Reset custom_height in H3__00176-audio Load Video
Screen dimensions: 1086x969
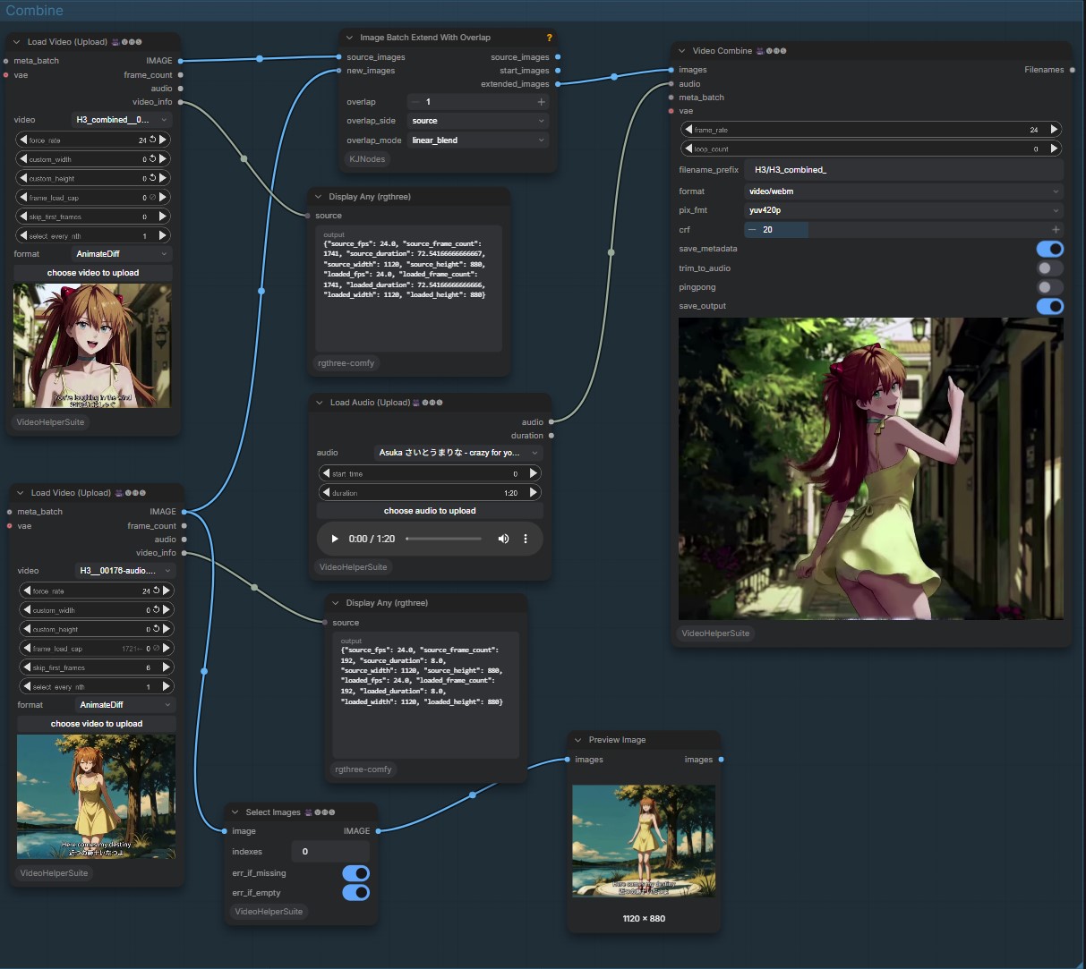point(157,629)
